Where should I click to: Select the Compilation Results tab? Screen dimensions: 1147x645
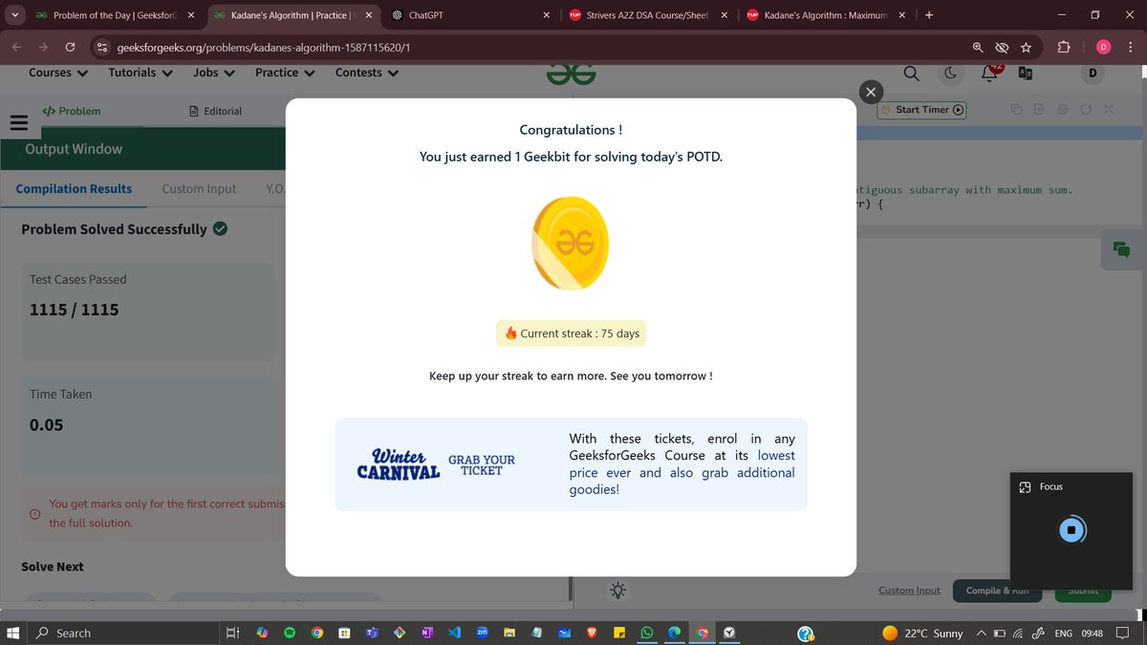tap(74, 188)
